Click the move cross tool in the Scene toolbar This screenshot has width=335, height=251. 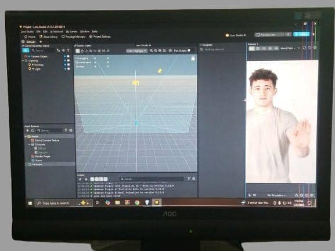tap(95, 51)
